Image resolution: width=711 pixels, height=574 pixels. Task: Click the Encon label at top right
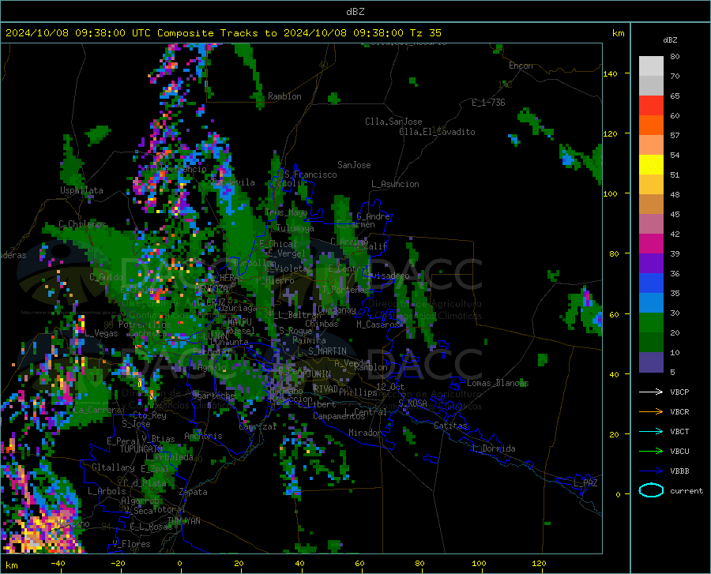[x=521, y=66]
